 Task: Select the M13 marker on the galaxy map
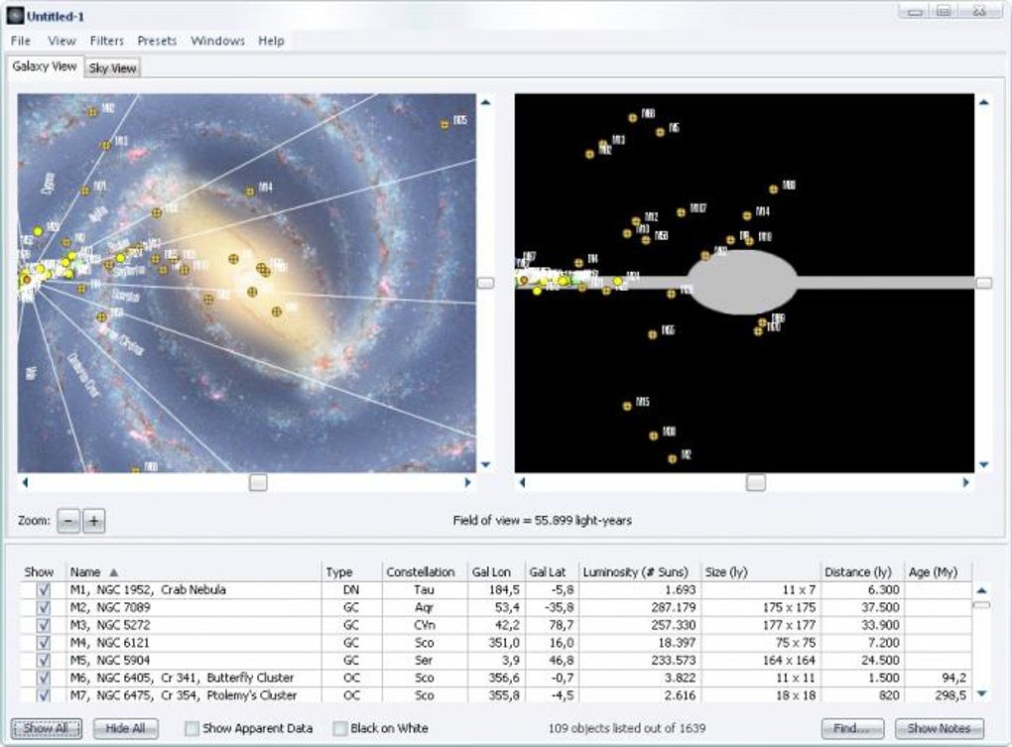(105, 145)
